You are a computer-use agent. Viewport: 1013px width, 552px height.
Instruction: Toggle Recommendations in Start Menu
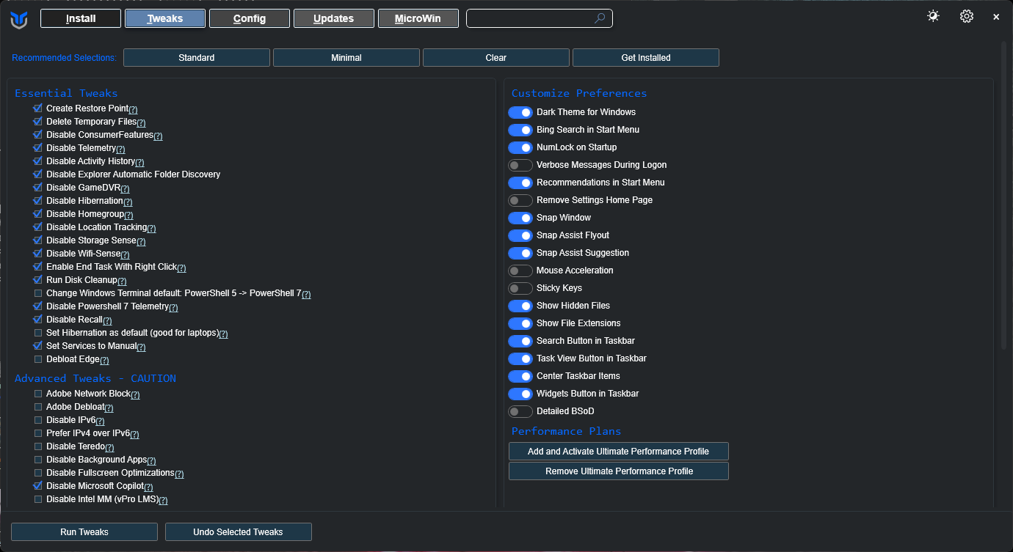coord(520,183)
